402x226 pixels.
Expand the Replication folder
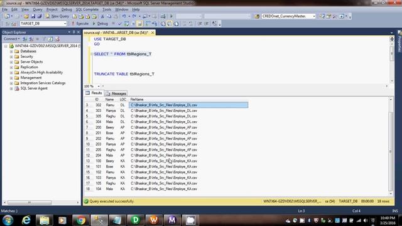click(x=11, y=67)
